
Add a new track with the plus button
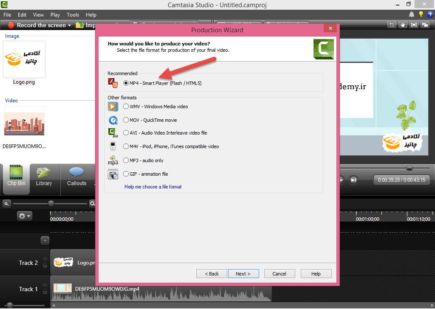(x=45, y=241)
